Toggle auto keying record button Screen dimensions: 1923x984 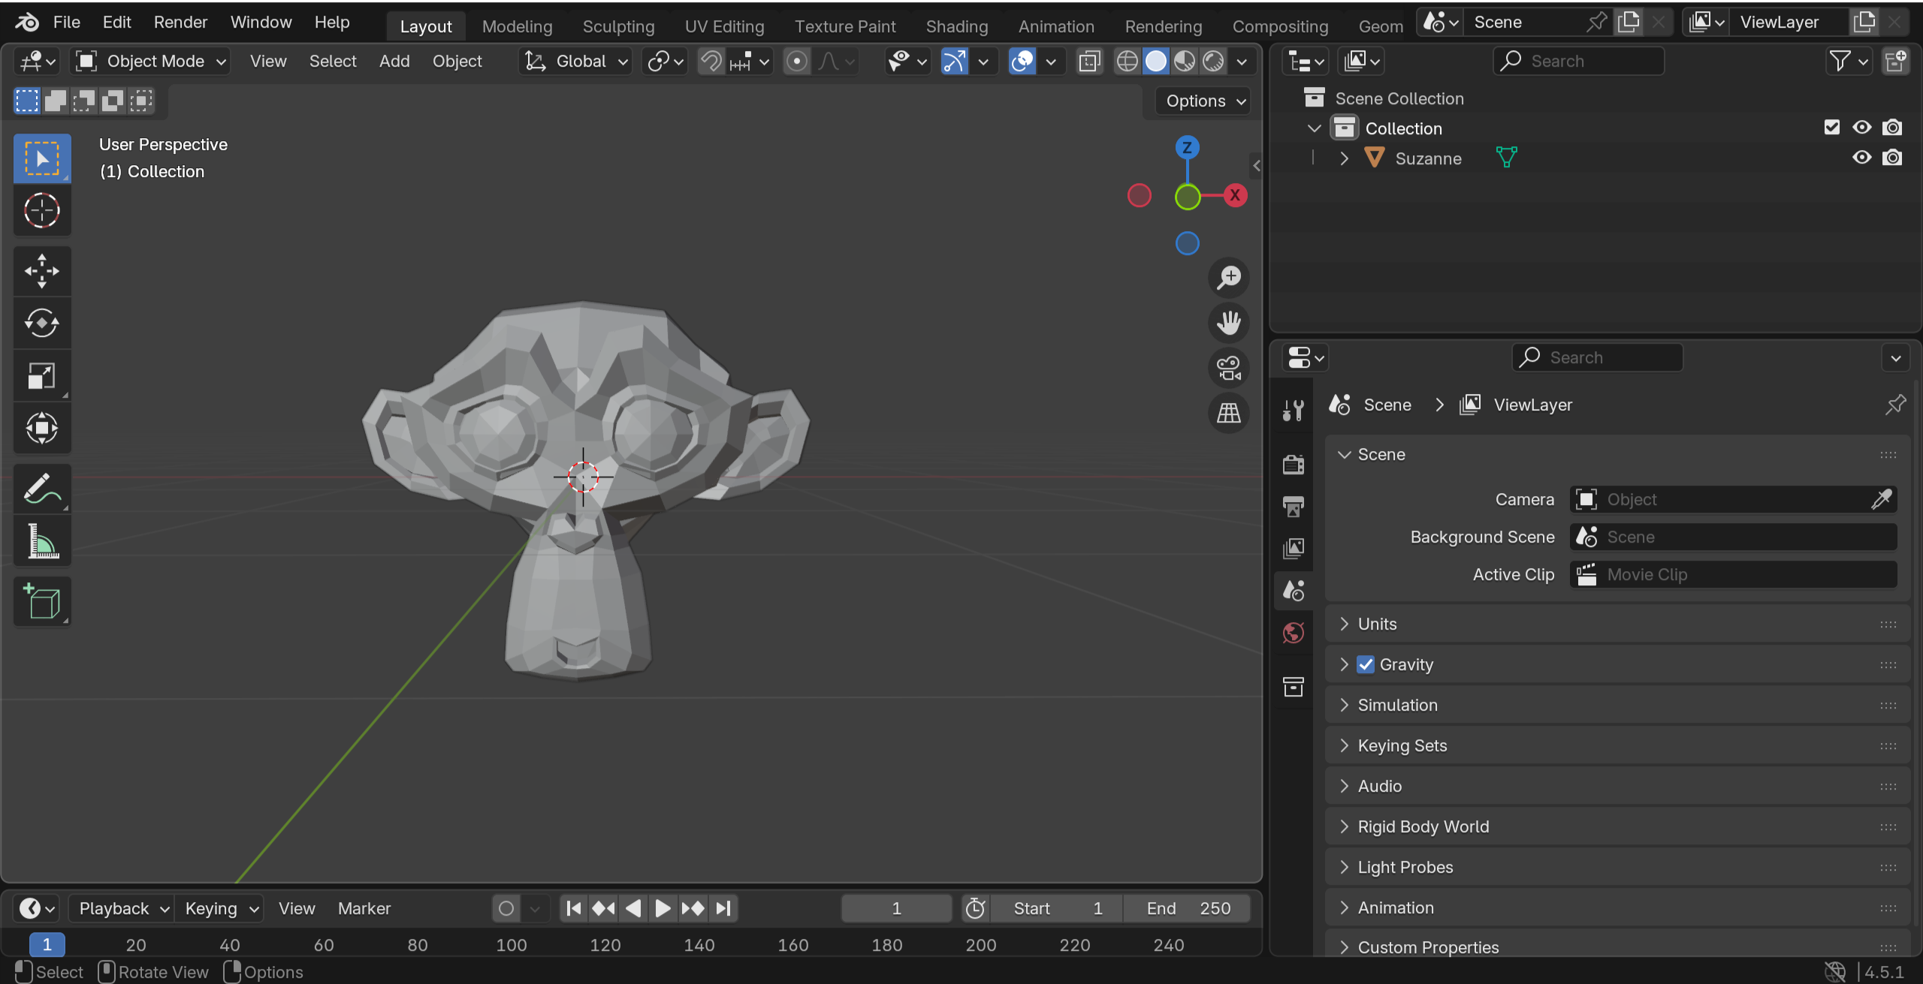506,909
